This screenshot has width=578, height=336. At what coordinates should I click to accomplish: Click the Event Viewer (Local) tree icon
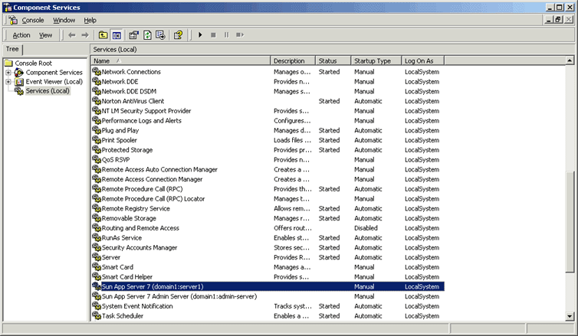click(19, 82)
